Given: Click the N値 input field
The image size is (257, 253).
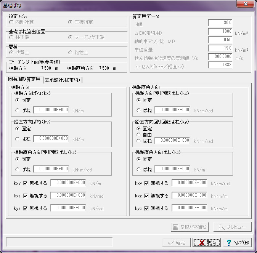Looking at the screenshot, I should tap(220, 22).
